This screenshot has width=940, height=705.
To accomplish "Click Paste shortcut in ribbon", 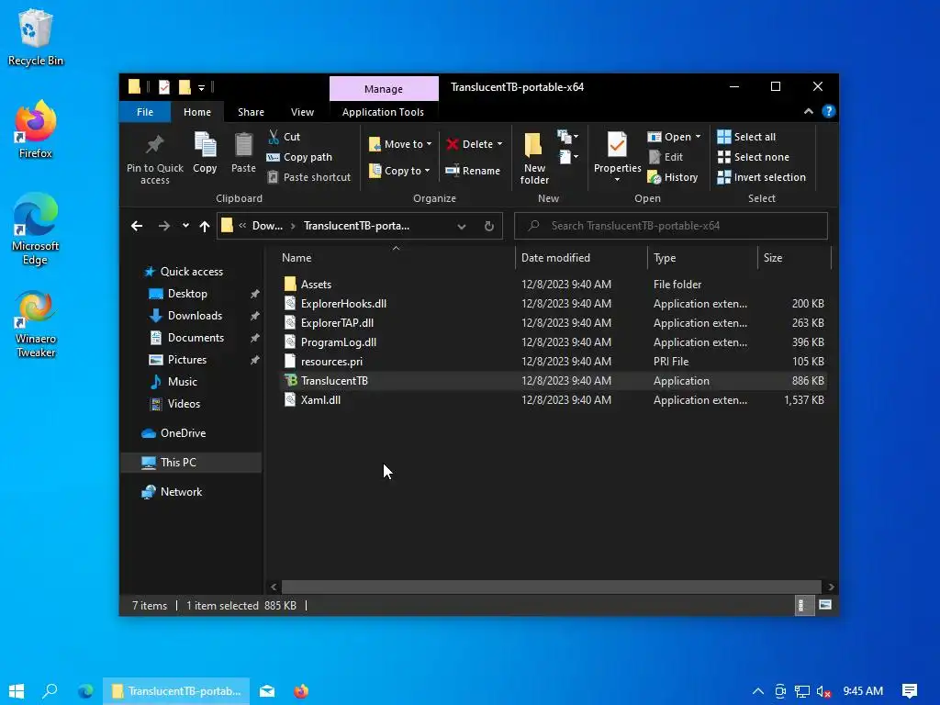I will (x=308, y=177).
